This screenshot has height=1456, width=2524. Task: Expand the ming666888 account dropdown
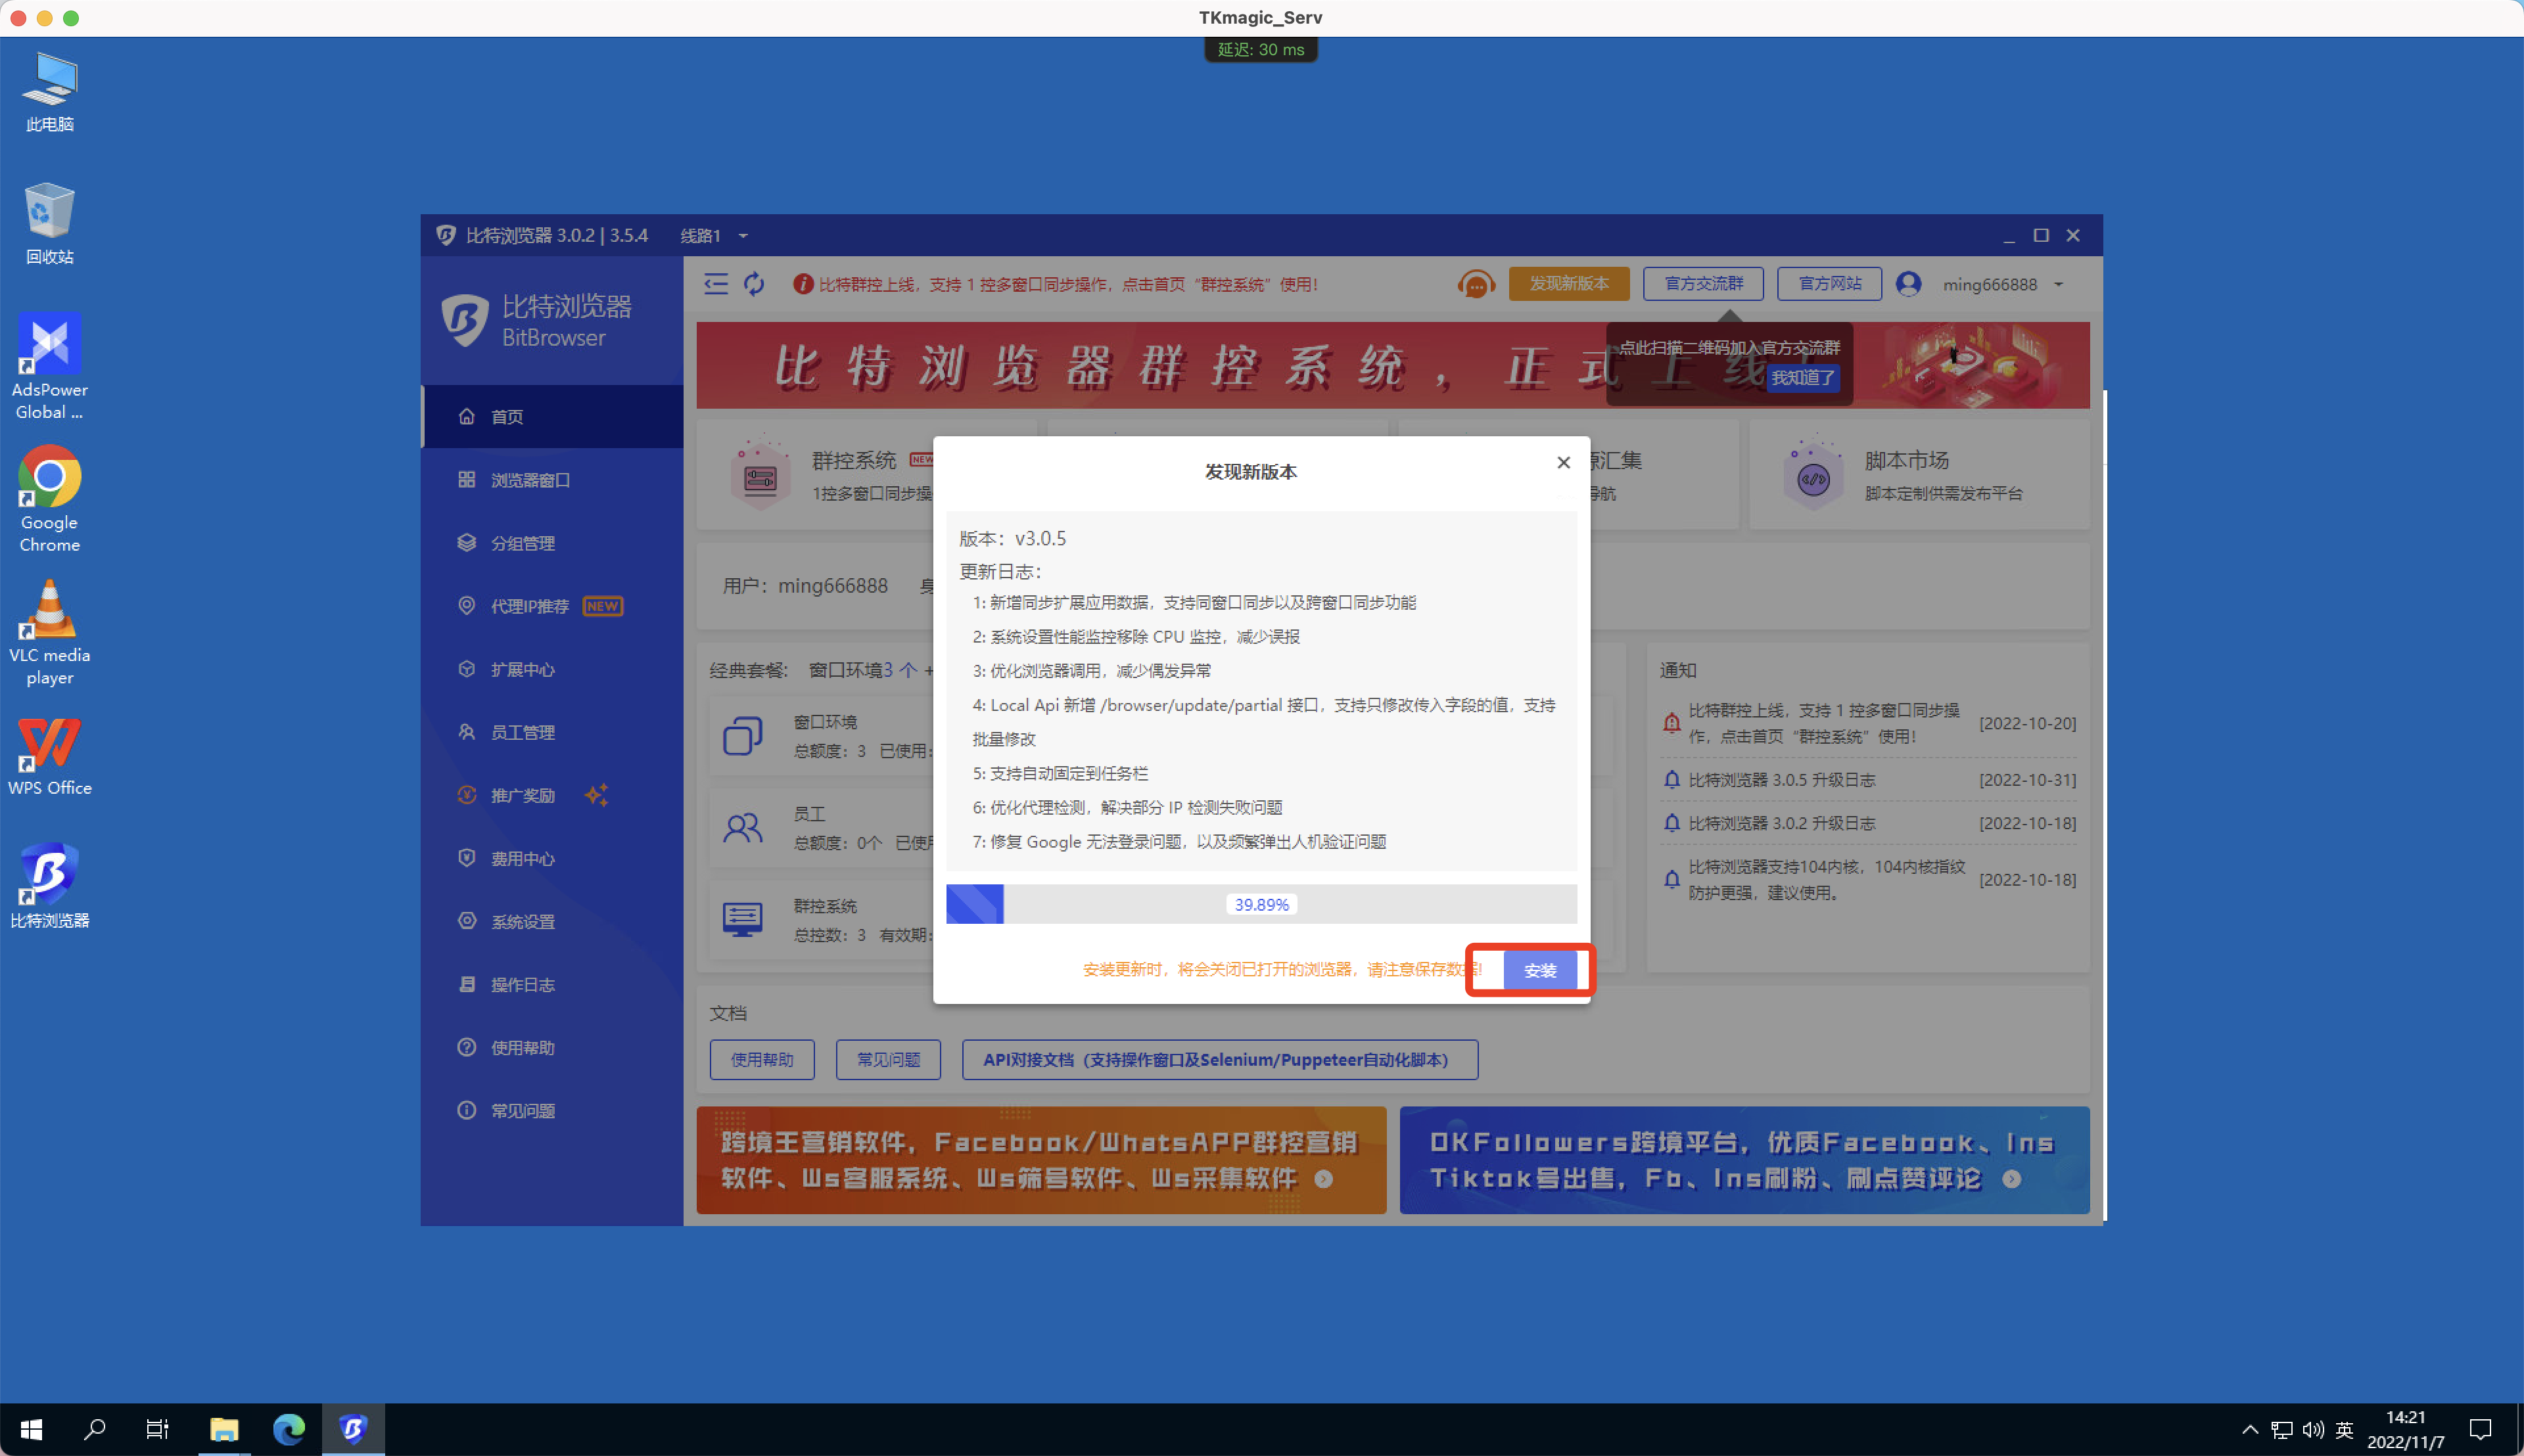coord(2058,284)
